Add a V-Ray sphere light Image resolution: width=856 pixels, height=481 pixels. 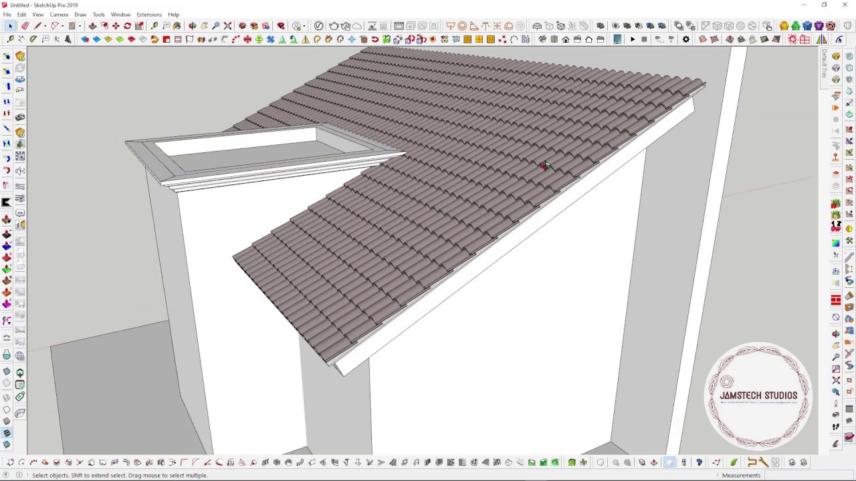tap(462, 26)
